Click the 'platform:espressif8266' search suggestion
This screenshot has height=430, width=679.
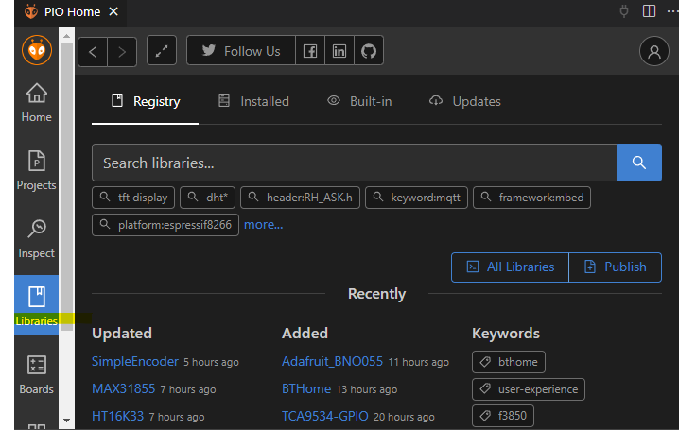165,225
